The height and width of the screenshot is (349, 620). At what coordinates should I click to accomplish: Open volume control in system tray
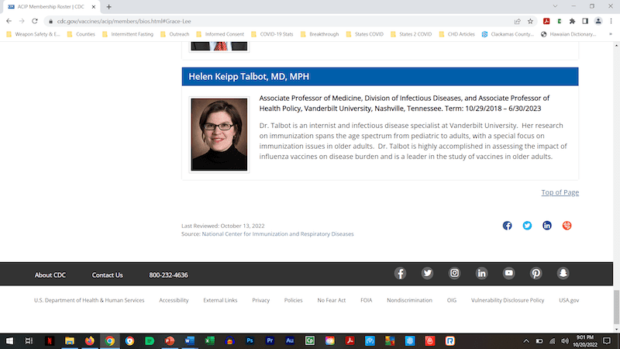565,340
